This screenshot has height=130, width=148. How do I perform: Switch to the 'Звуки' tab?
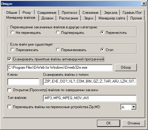click(x=88, y=18)
